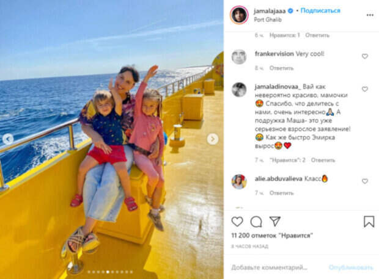Image resolution: width=379 pixels, height=279 pixels.
Task: Reply to the alie.abduvalieva comment
Action: (281, 193)
